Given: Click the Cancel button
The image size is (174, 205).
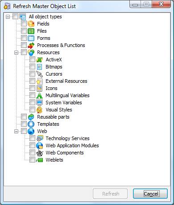Looking at the screenshot, I should 150,194.
